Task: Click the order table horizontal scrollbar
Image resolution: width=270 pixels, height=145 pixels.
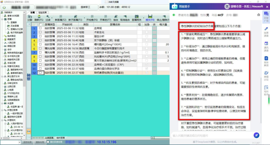Action: coord(160,138)
